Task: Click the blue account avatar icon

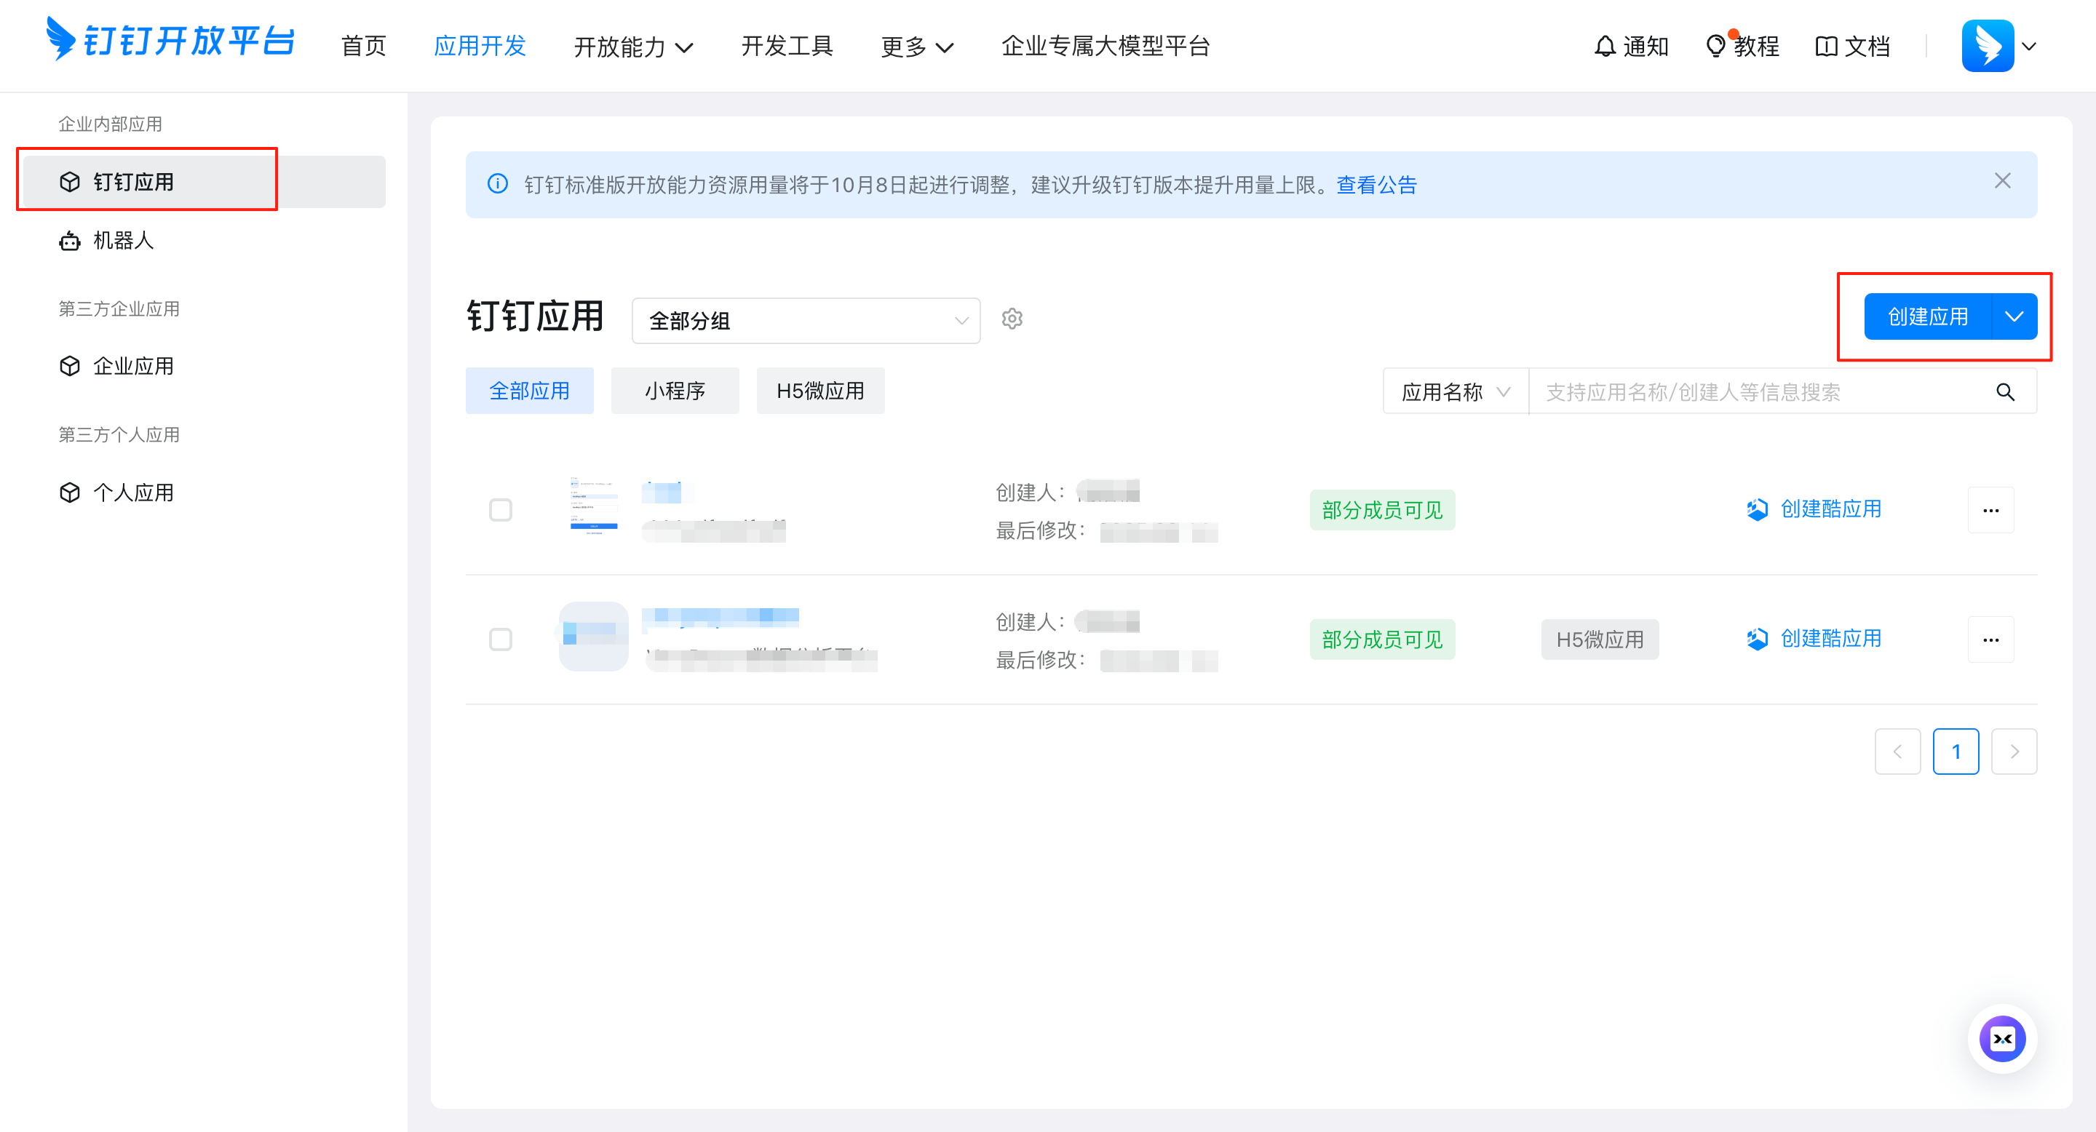Action: (x=1987, y=47)
